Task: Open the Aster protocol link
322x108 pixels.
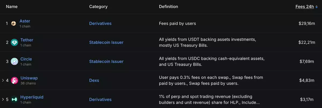Action: pyautogui.click(x=25, y=21)
